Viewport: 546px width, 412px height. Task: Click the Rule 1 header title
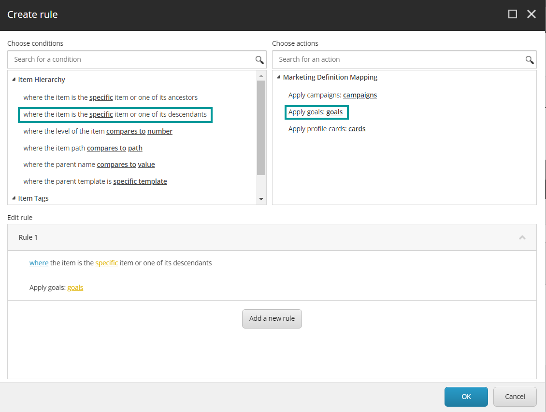[x=28, y=237]
